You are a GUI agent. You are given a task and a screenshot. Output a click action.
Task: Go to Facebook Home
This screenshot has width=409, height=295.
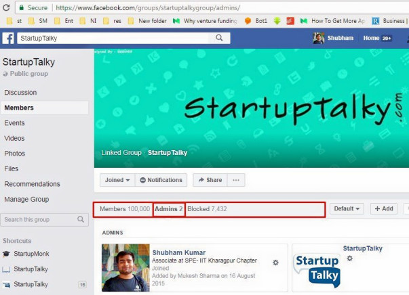click(371, 38)
